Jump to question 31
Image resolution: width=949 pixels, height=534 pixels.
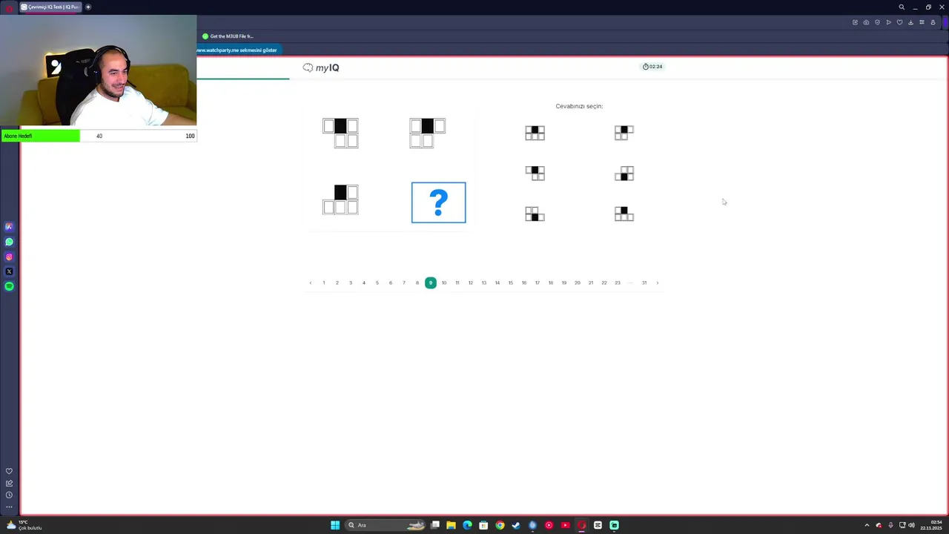tap(644, 283)
